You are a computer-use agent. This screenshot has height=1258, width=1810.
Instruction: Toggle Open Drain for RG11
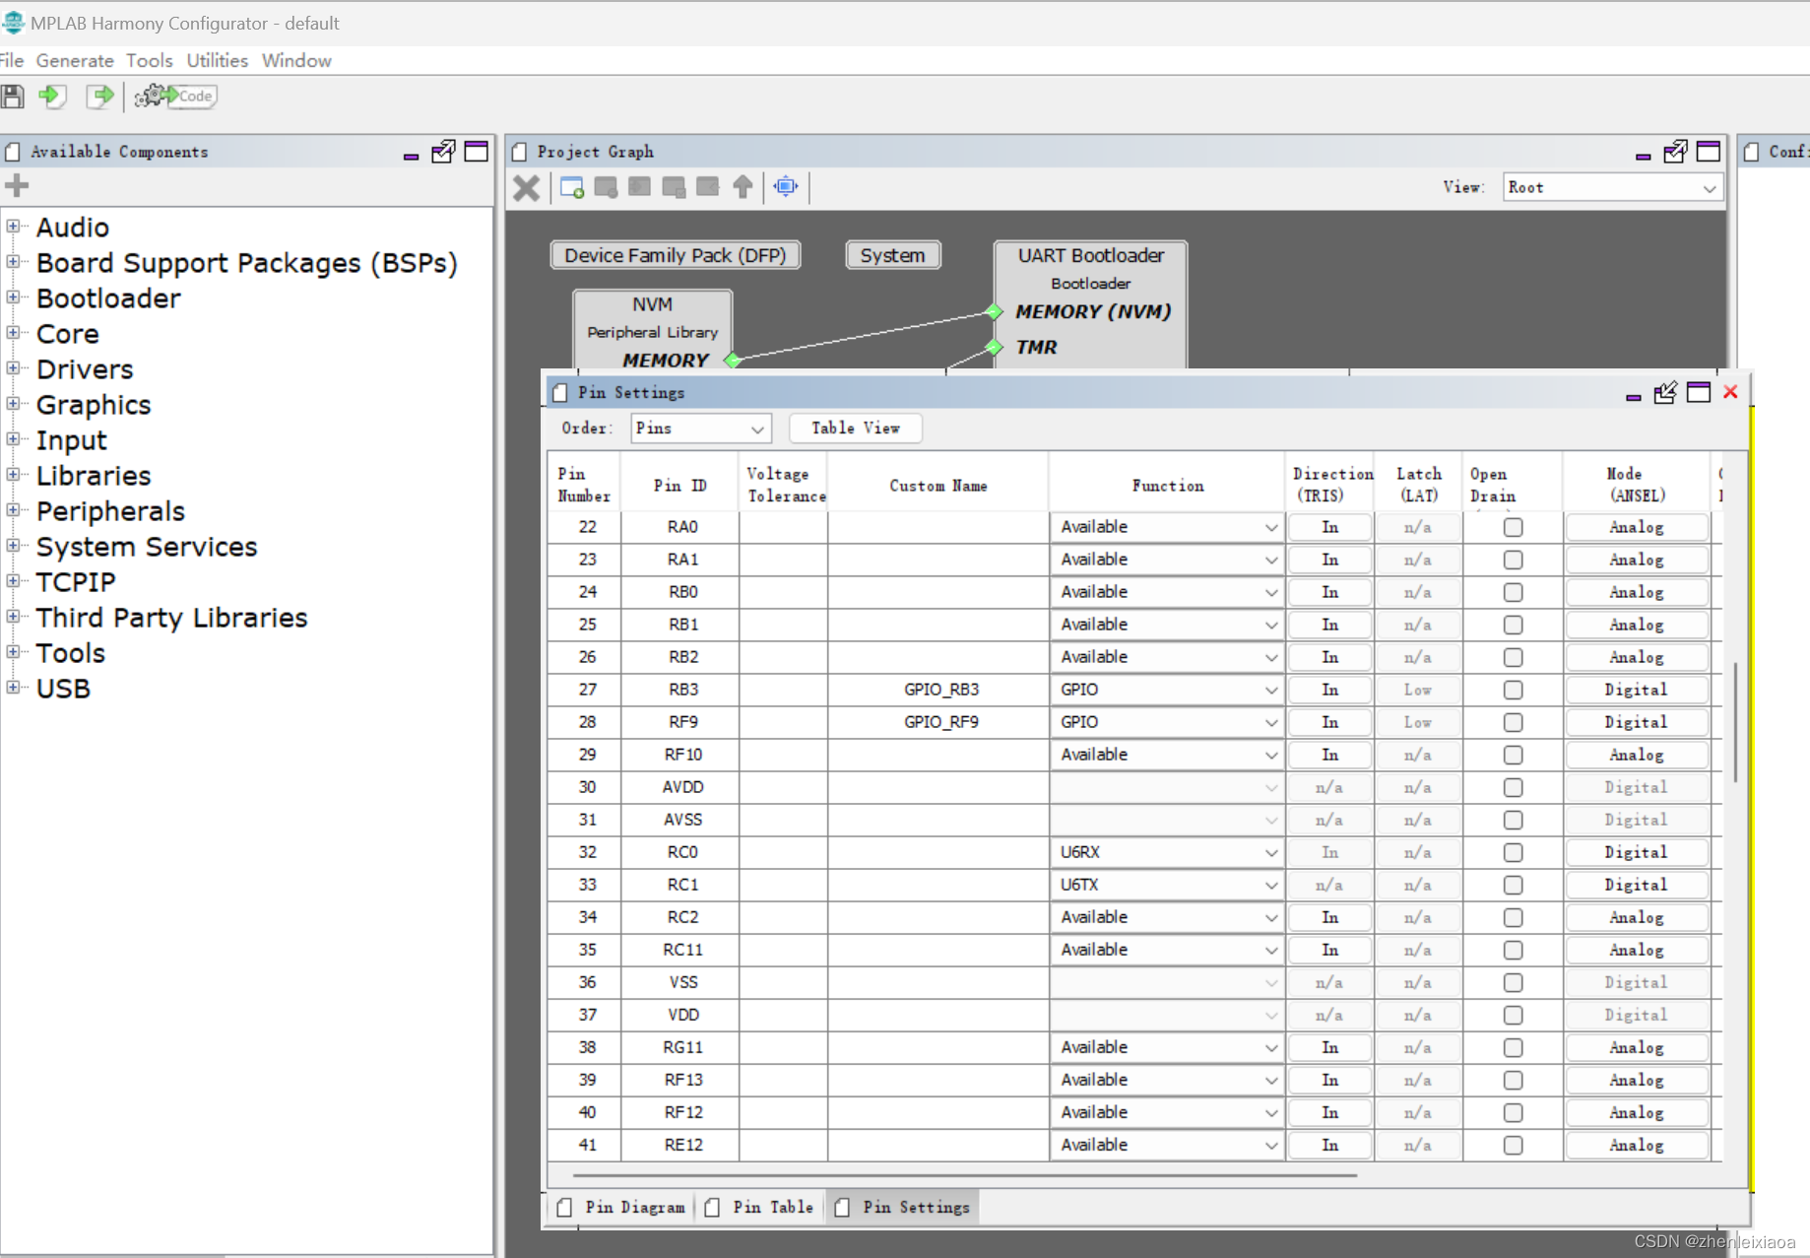tap(1513, 1047)
